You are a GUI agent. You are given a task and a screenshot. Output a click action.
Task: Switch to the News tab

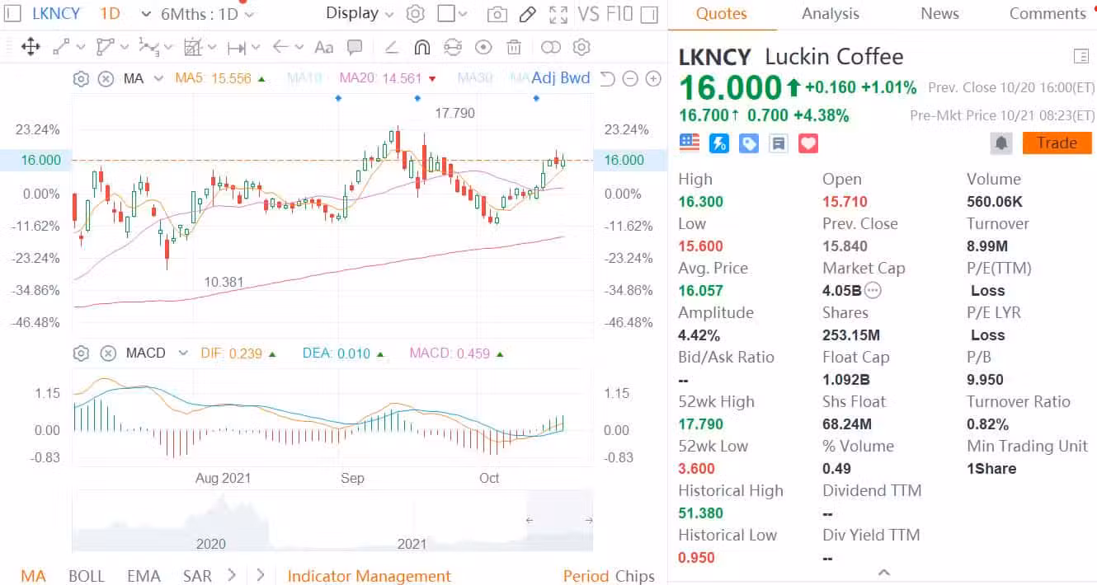[939, 13]
